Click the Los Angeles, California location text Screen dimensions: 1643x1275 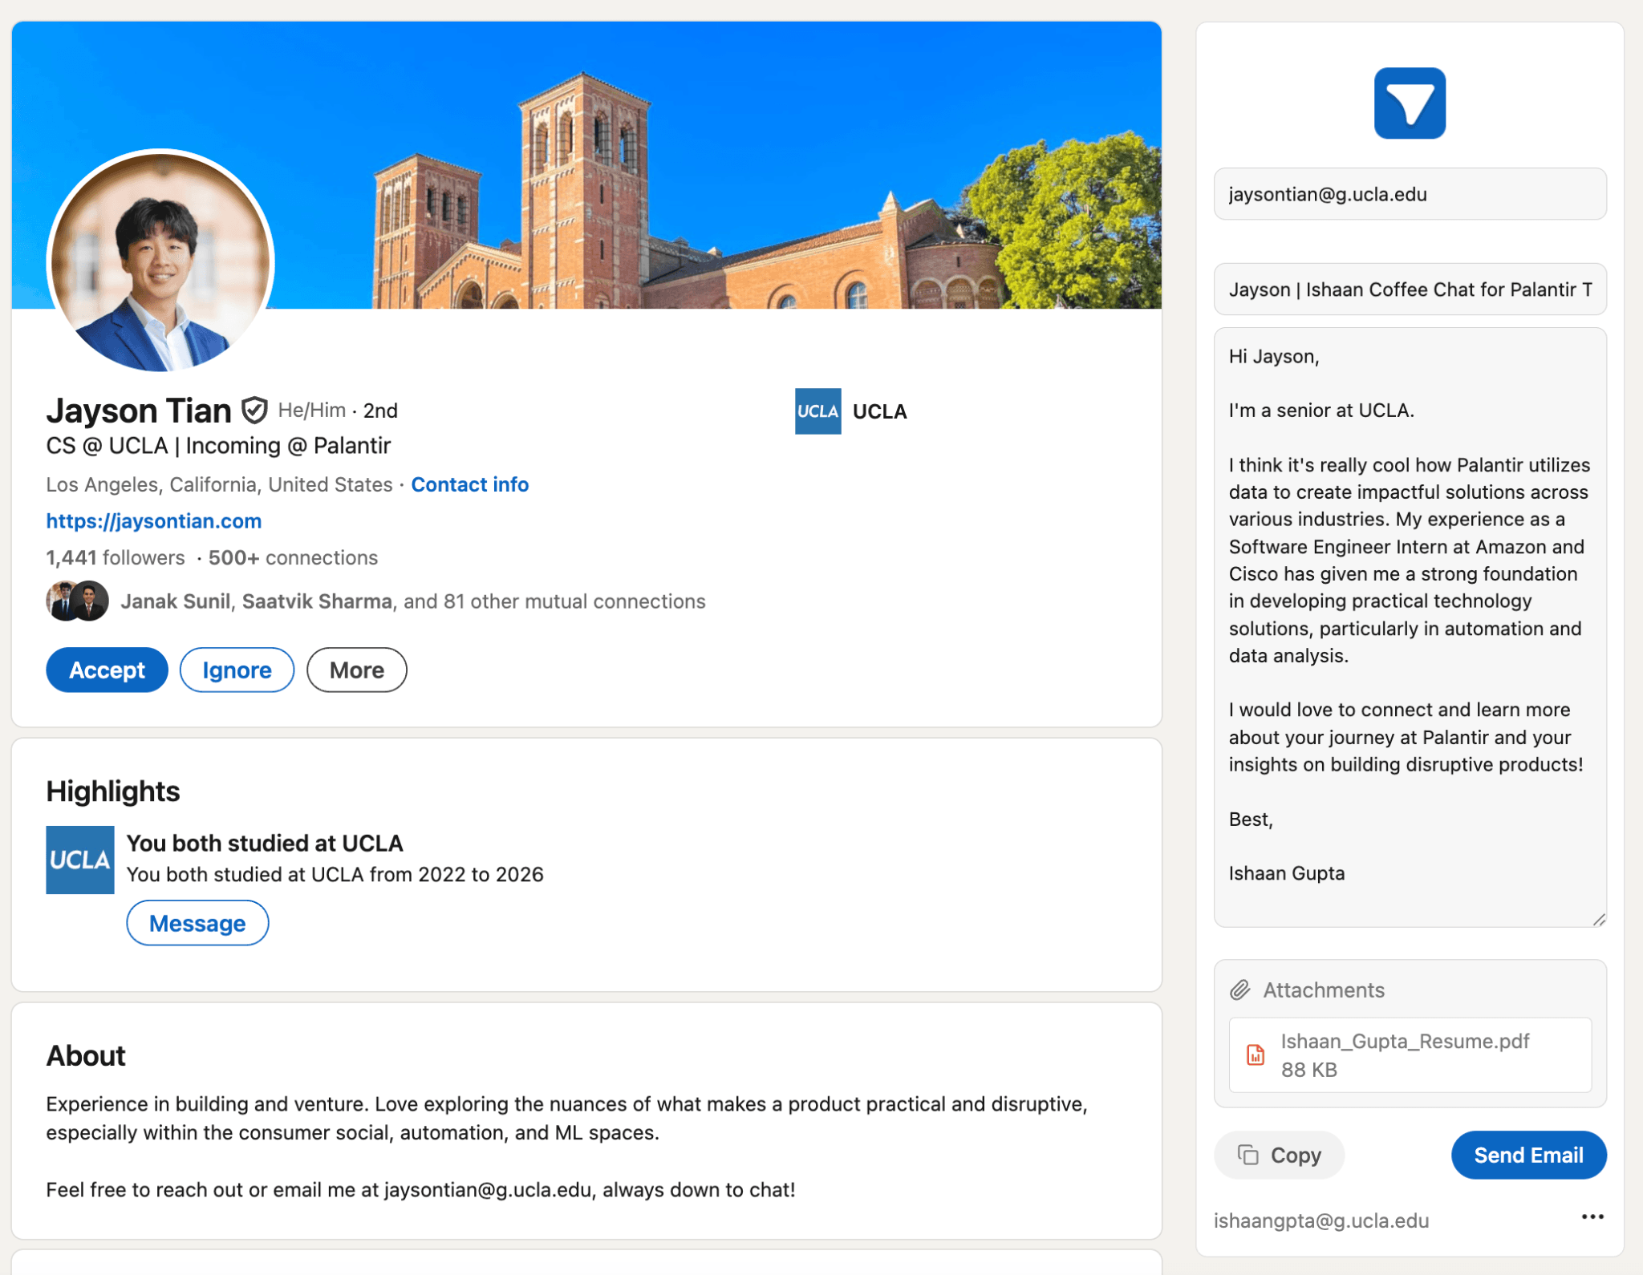(219, 484)
